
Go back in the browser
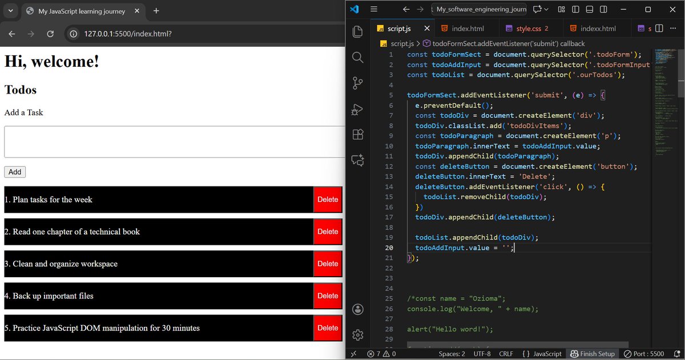(x=12, y=34)
